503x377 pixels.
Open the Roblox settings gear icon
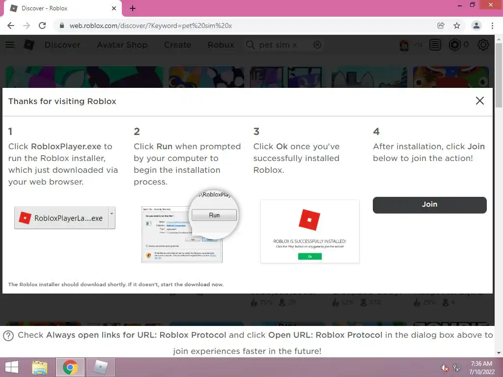point(483,45)
